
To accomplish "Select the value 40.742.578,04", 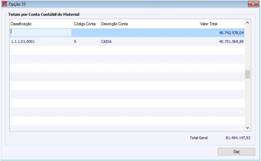I will click(231, 33).
